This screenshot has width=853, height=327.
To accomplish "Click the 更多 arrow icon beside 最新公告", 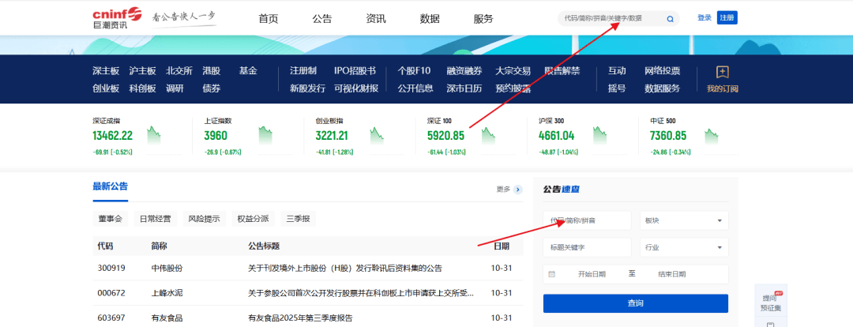I will click(x=518, y=190).
